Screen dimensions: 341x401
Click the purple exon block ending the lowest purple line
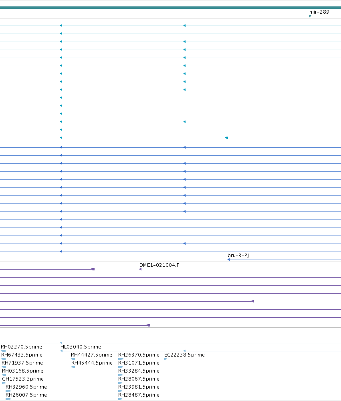click(x=148, y=325)
